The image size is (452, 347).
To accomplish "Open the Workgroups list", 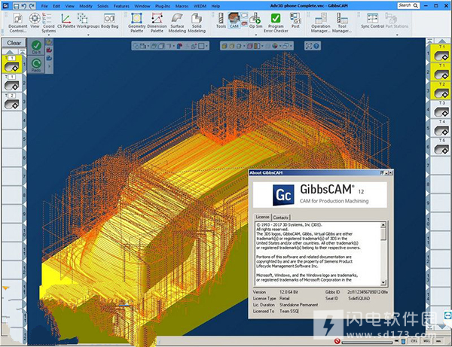I will coord(88,20).
